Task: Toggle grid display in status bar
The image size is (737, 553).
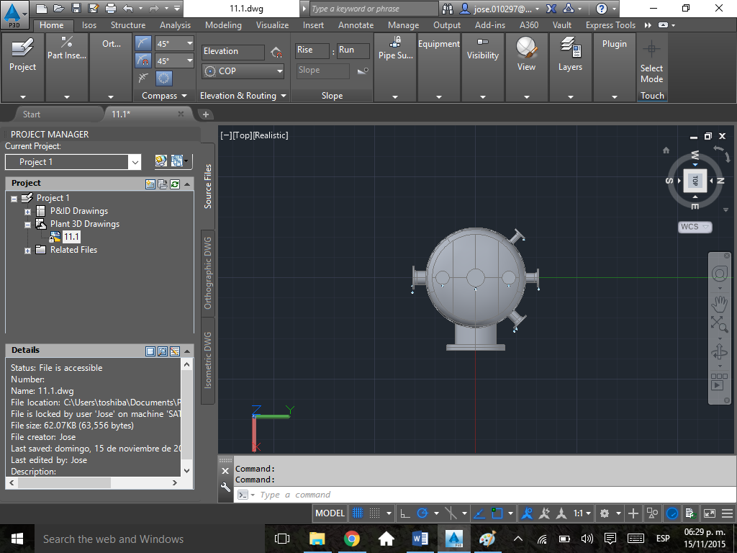Action: (x=358, y=513)
